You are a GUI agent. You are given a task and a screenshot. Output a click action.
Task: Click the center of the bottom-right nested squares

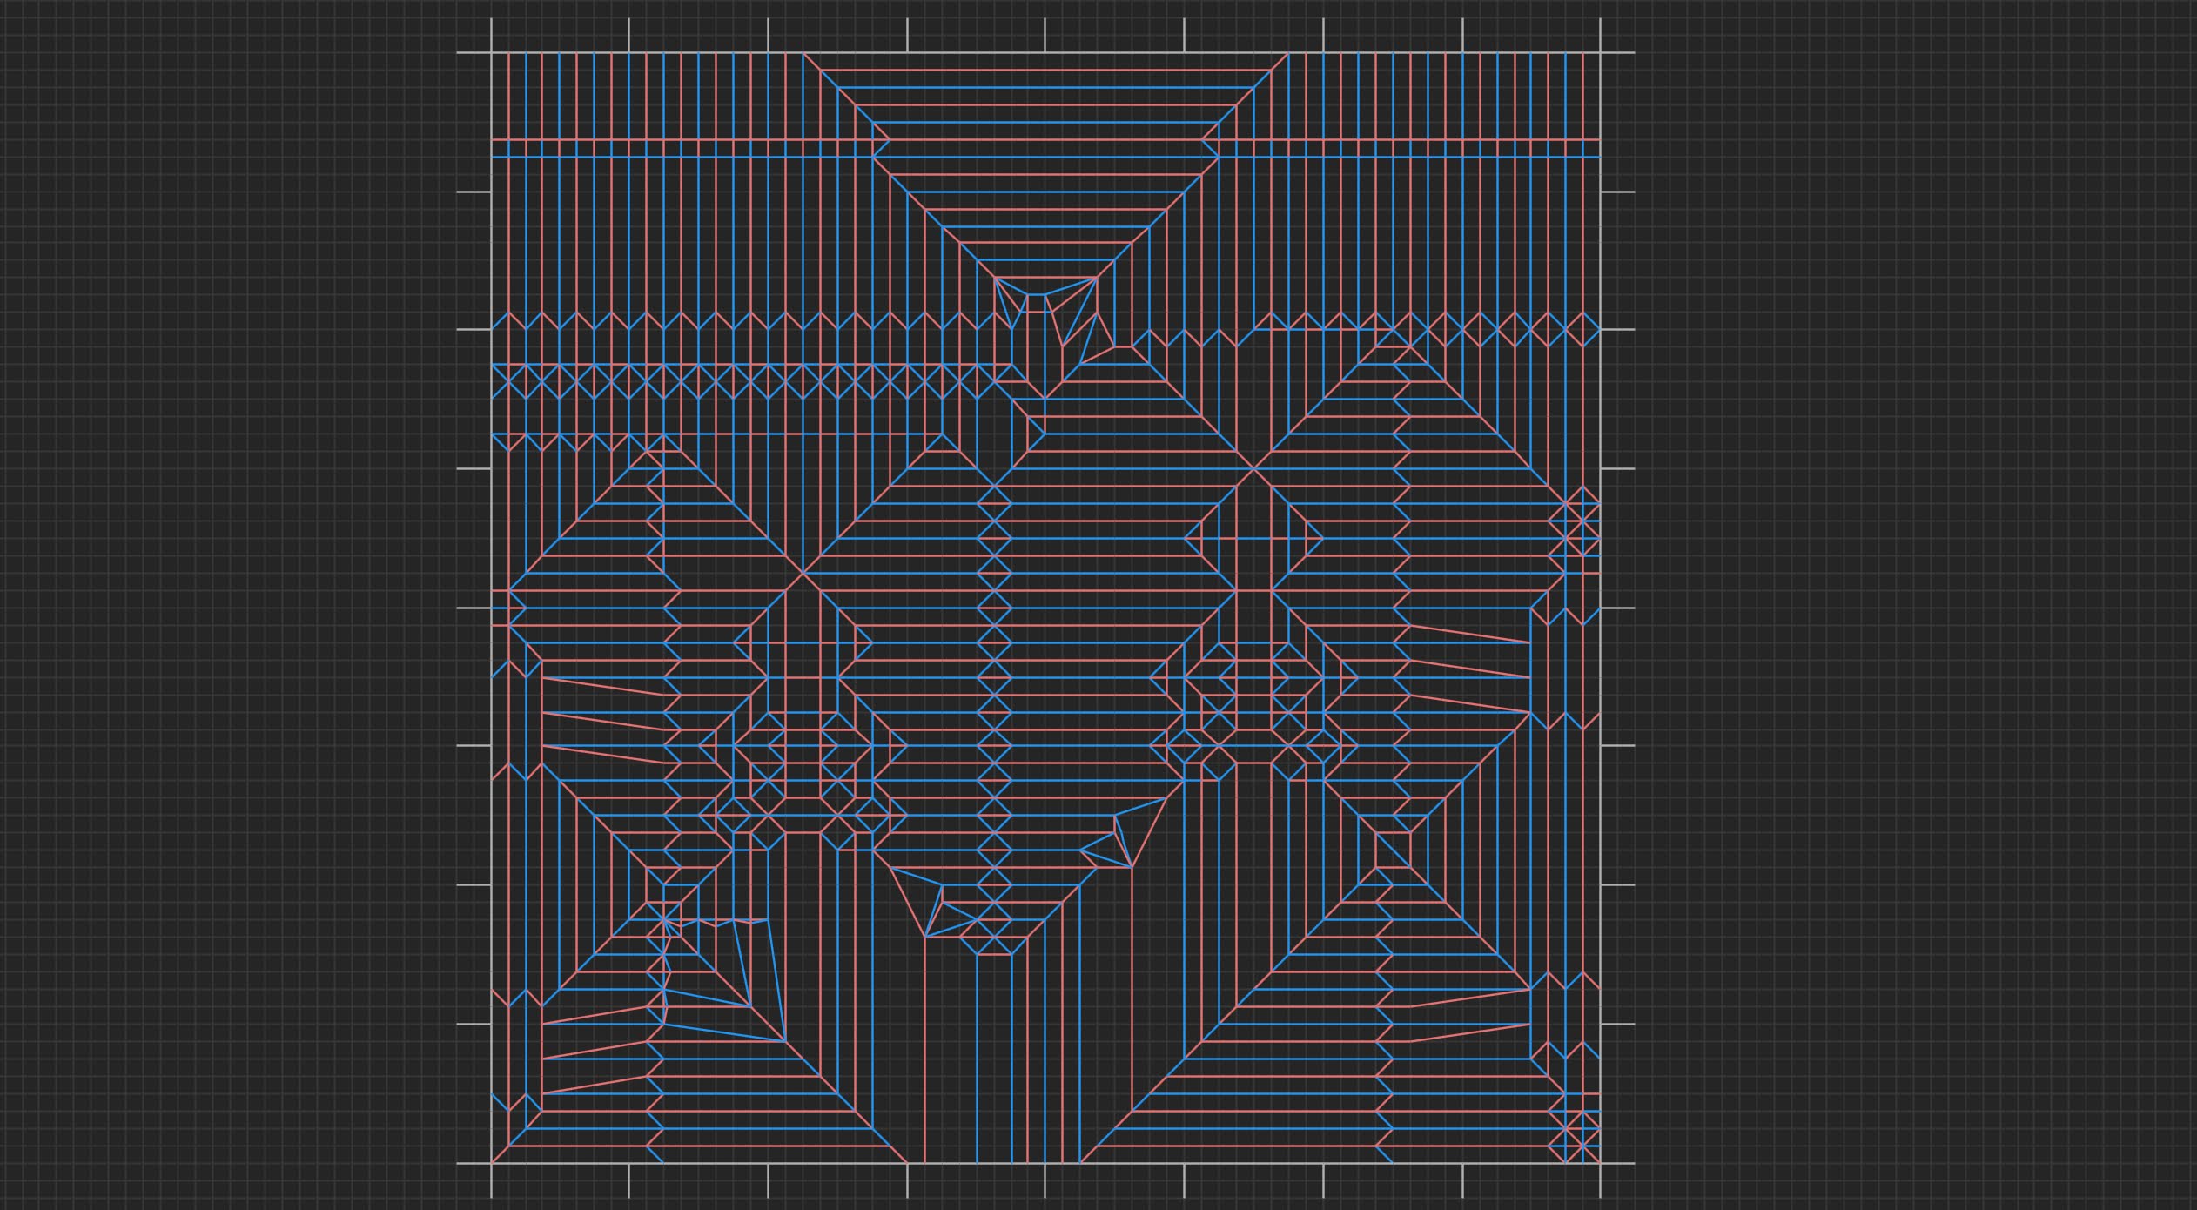click(x=1393, y=850)
